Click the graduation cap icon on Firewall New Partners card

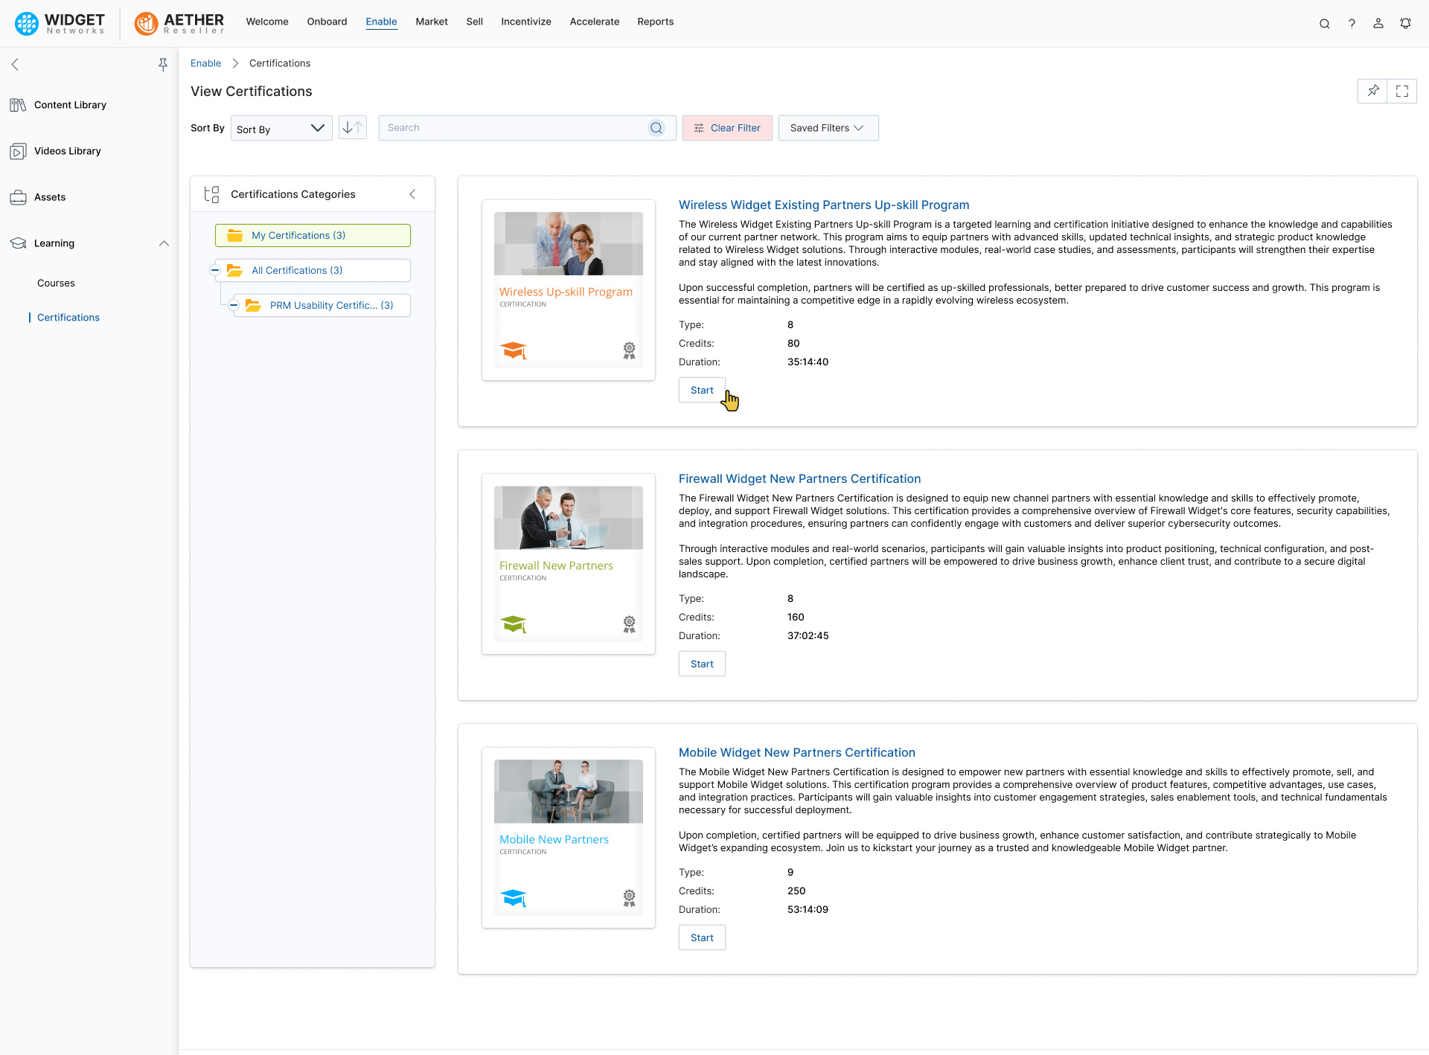click(514, 624)
